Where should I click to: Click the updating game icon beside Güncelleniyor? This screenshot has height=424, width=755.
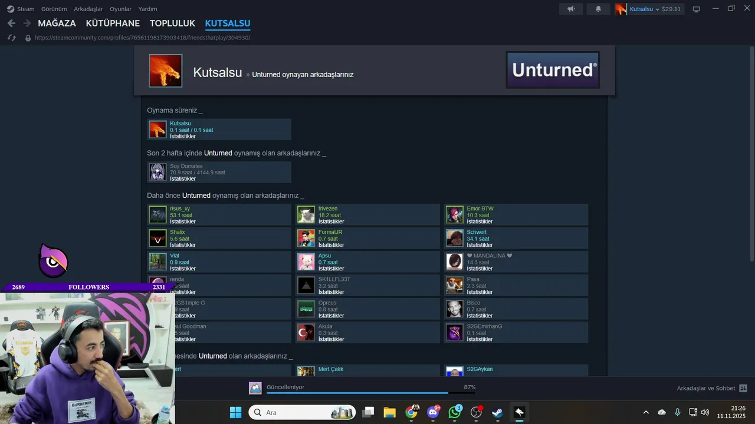coord(255,388)
